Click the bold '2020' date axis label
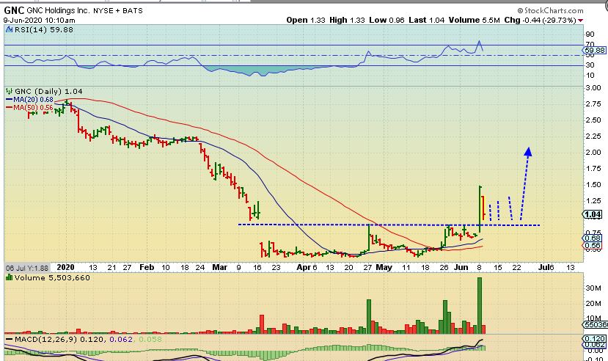Screen dimensions: 608x361 tap(65, 267)
